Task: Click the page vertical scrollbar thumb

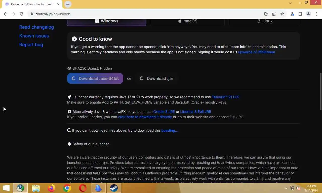Action: [320, 91]
